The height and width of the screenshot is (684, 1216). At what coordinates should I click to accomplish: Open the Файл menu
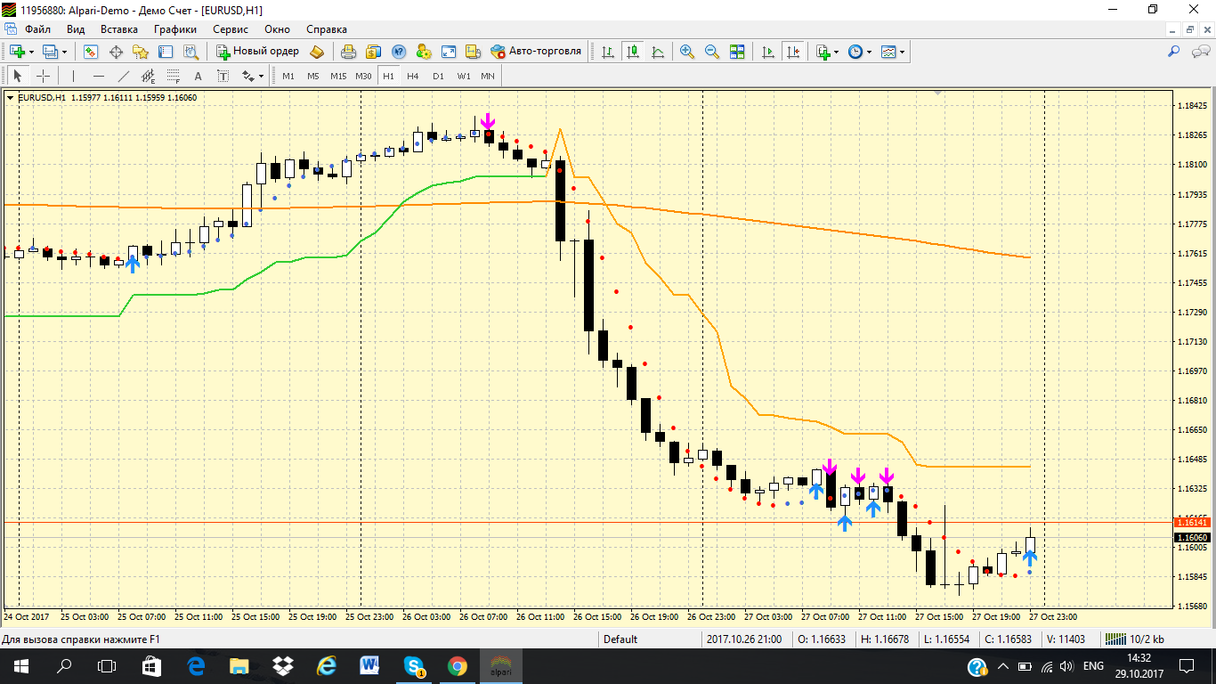coord(37,29)
